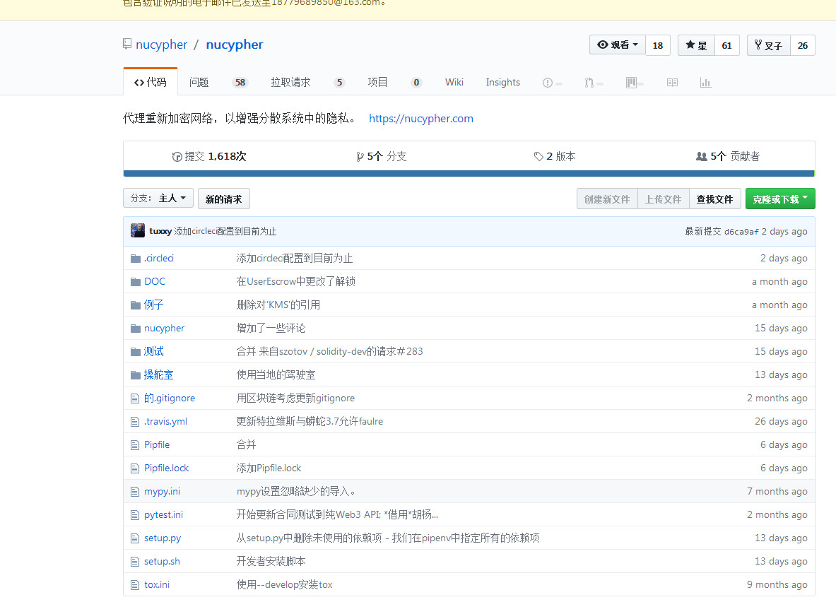Viewport: 836px width, 614px height.
Task: View the 提交 1,618次 commits
Action: tap(209, 156)
